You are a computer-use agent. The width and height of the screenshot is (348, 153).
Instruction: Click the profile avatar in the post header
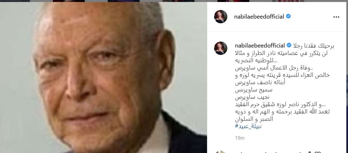click(221, 17)
